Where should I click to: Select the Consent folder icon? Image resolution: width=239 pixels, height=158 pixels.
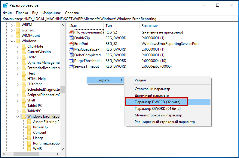(29, 133)
